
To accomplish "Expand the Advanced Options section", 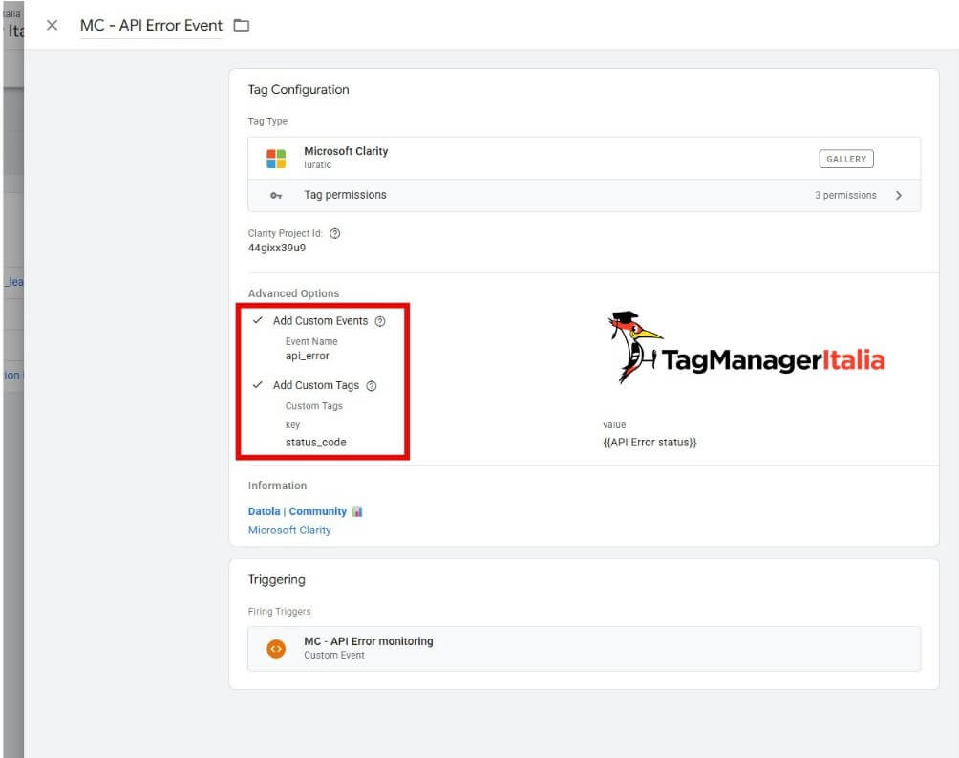I will coord(293,293).
